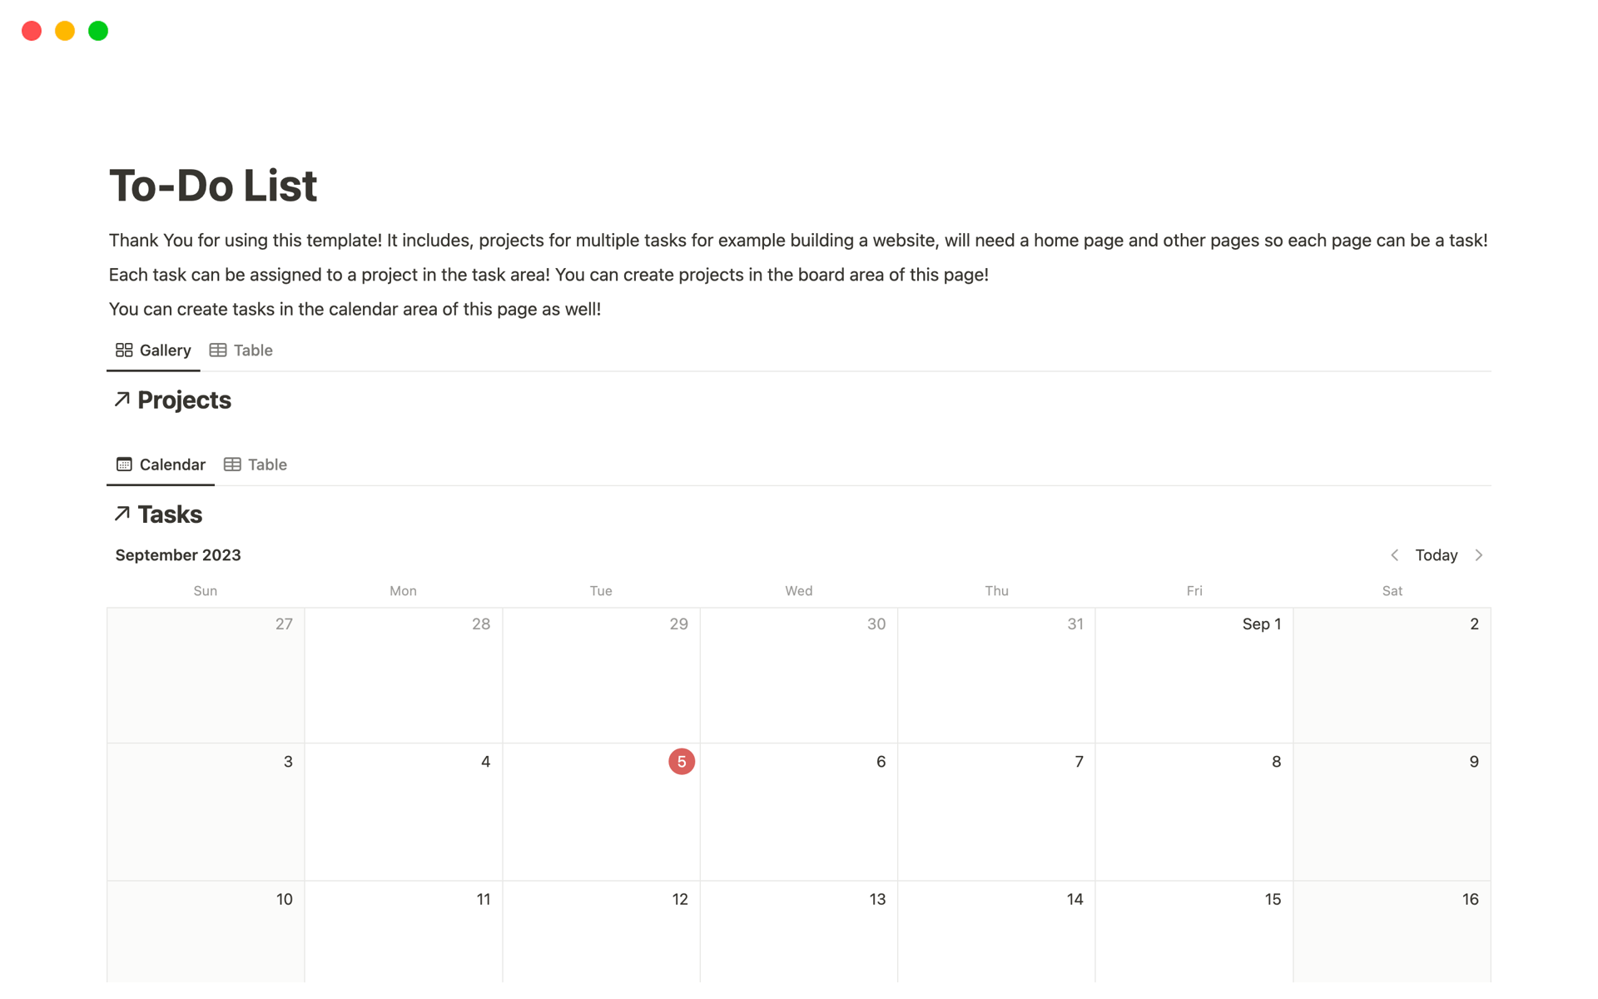This screenshot has height=999, width=1598.
Task: Click the navigate forward arrow on calendar
Action: point(1478,554)
